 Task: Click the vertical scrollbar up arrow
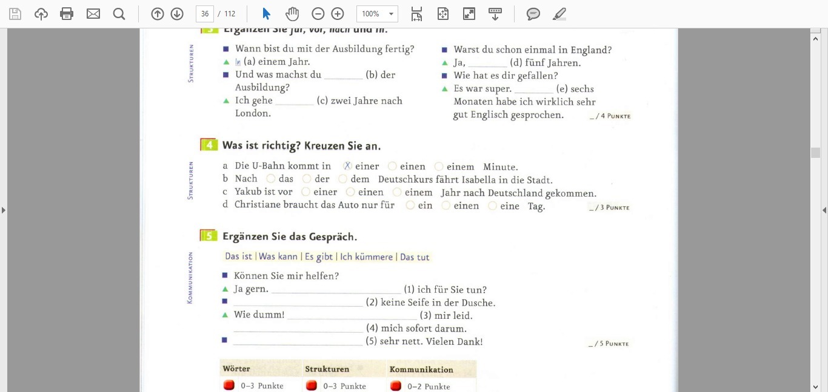[x=815, y=38]
